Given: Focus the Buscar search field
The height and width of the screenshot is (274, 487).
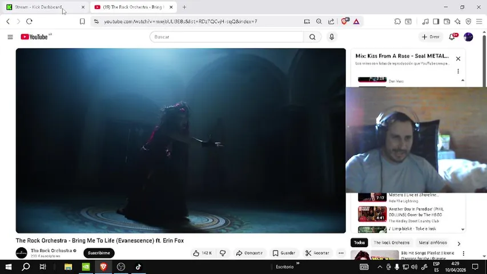Looking at the screenshot, I should click(227, 37).
